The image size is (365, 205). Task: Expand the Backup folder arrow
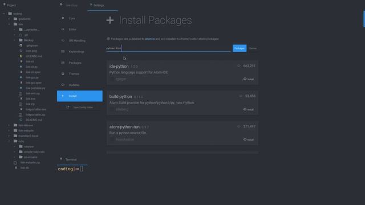[x=14, y=40]
